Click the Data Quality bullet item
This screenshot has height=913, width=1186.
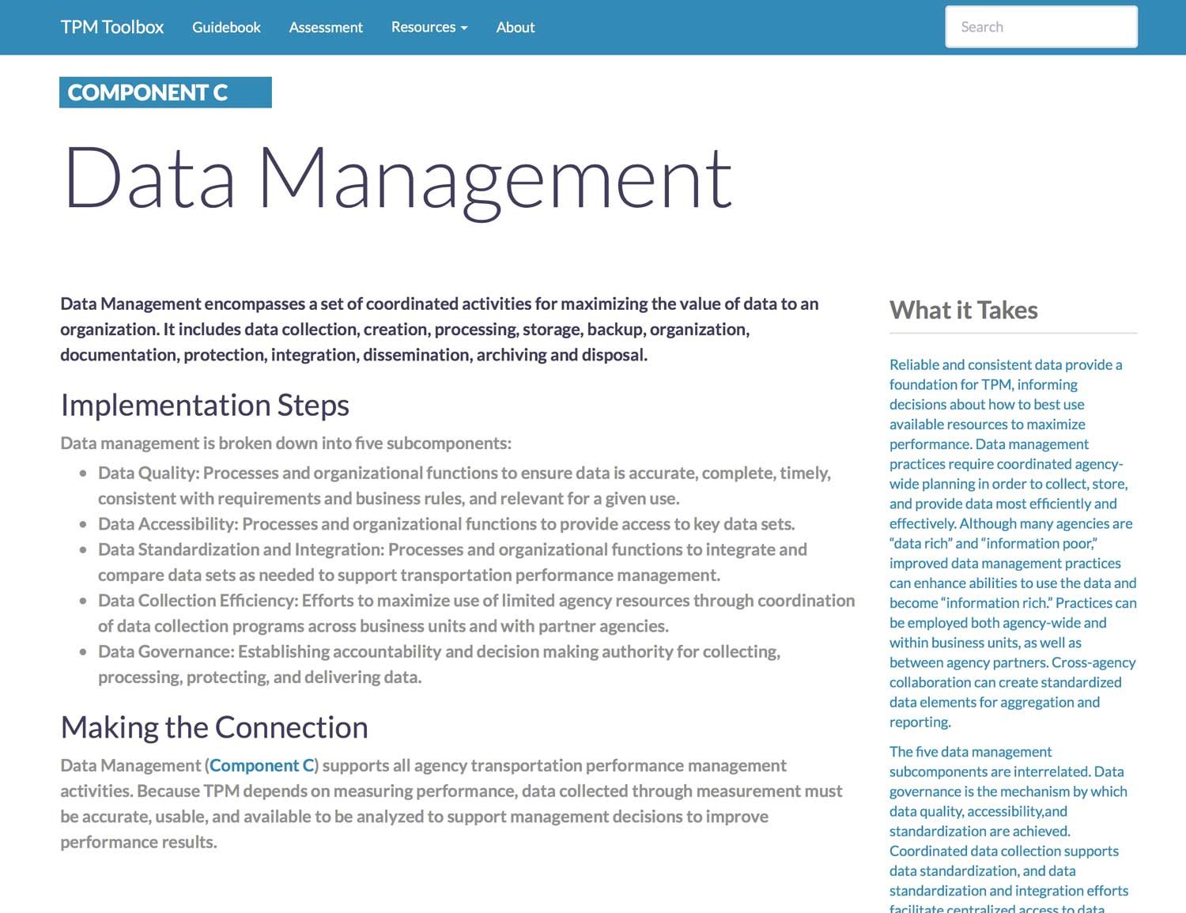464,485
